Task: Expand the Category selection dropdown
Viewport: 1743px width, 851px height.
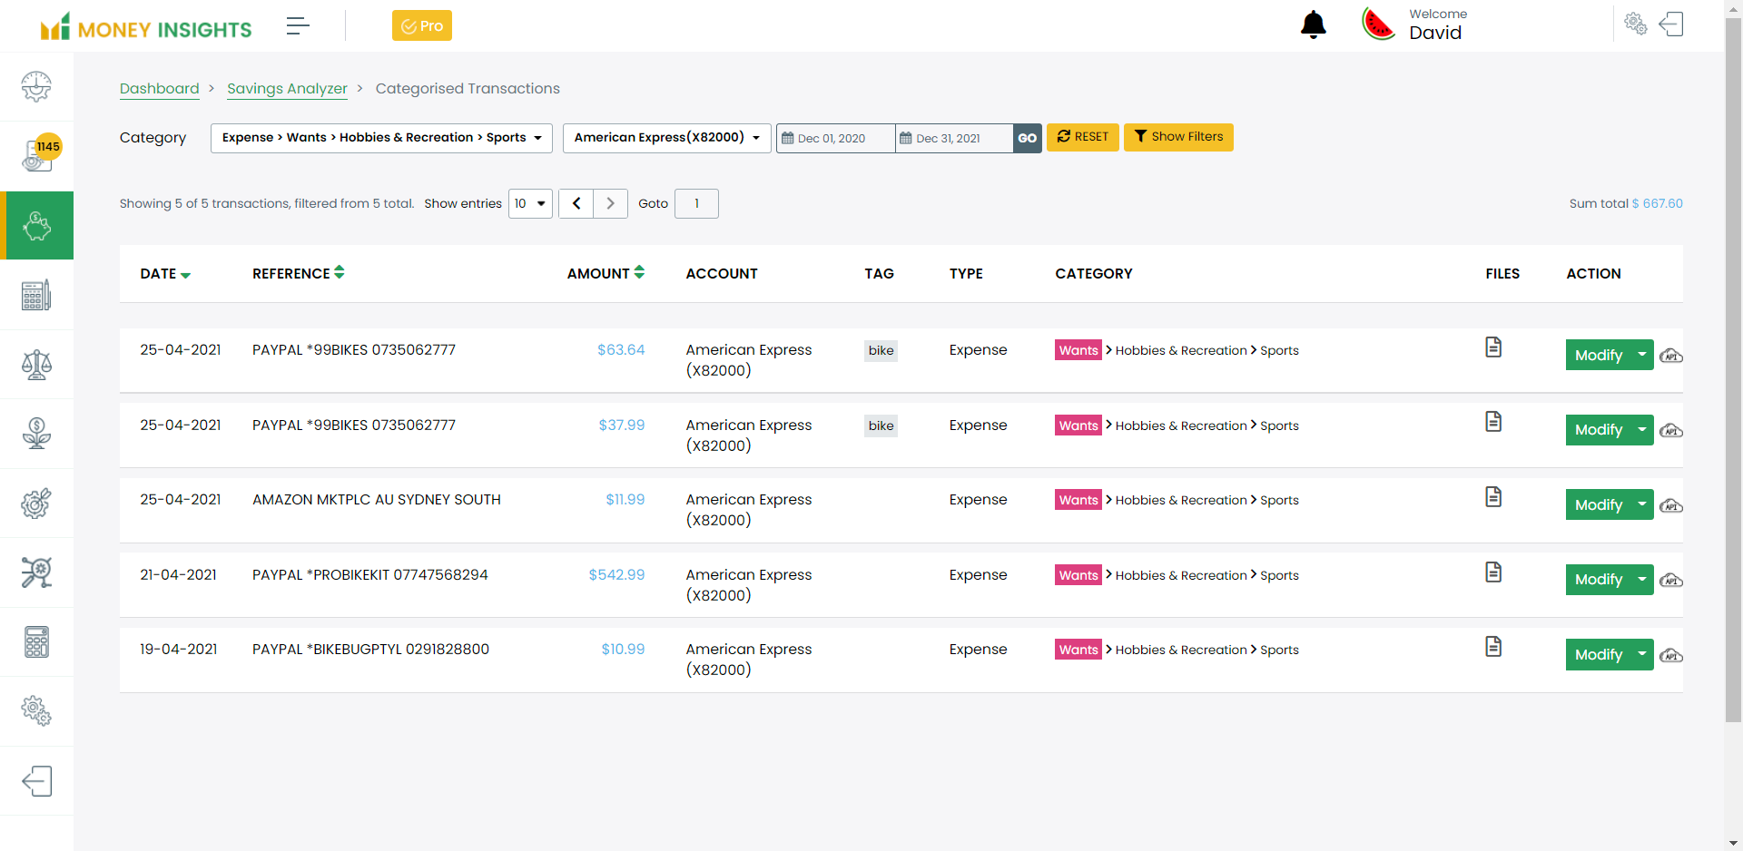Action: coord(381,138)
